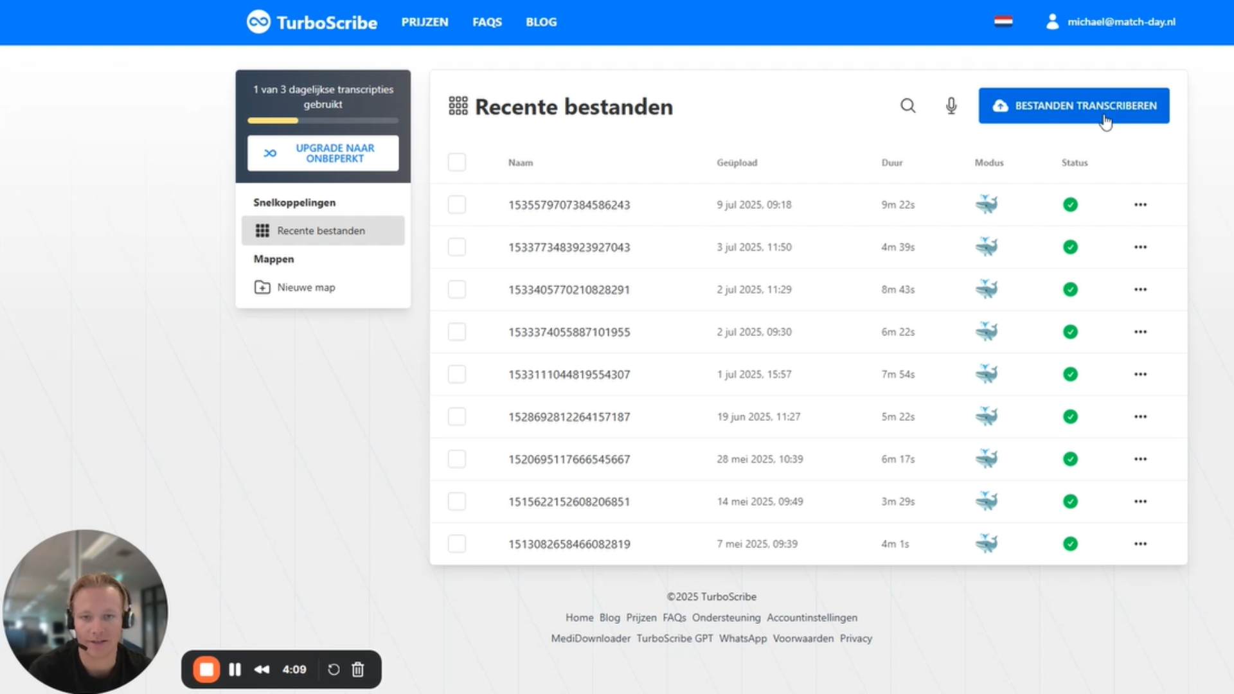1234x694 pixels.
Task: Open the three-dot menu for file 1535579707384586243
Action: click(1140, 204)
